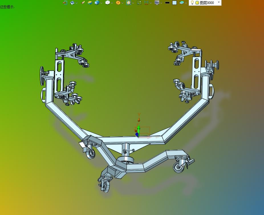The height and width of the screenshot is (215, 264).
Task: Open the zoom tool dropdown arrow
Action: coord(133,3)
